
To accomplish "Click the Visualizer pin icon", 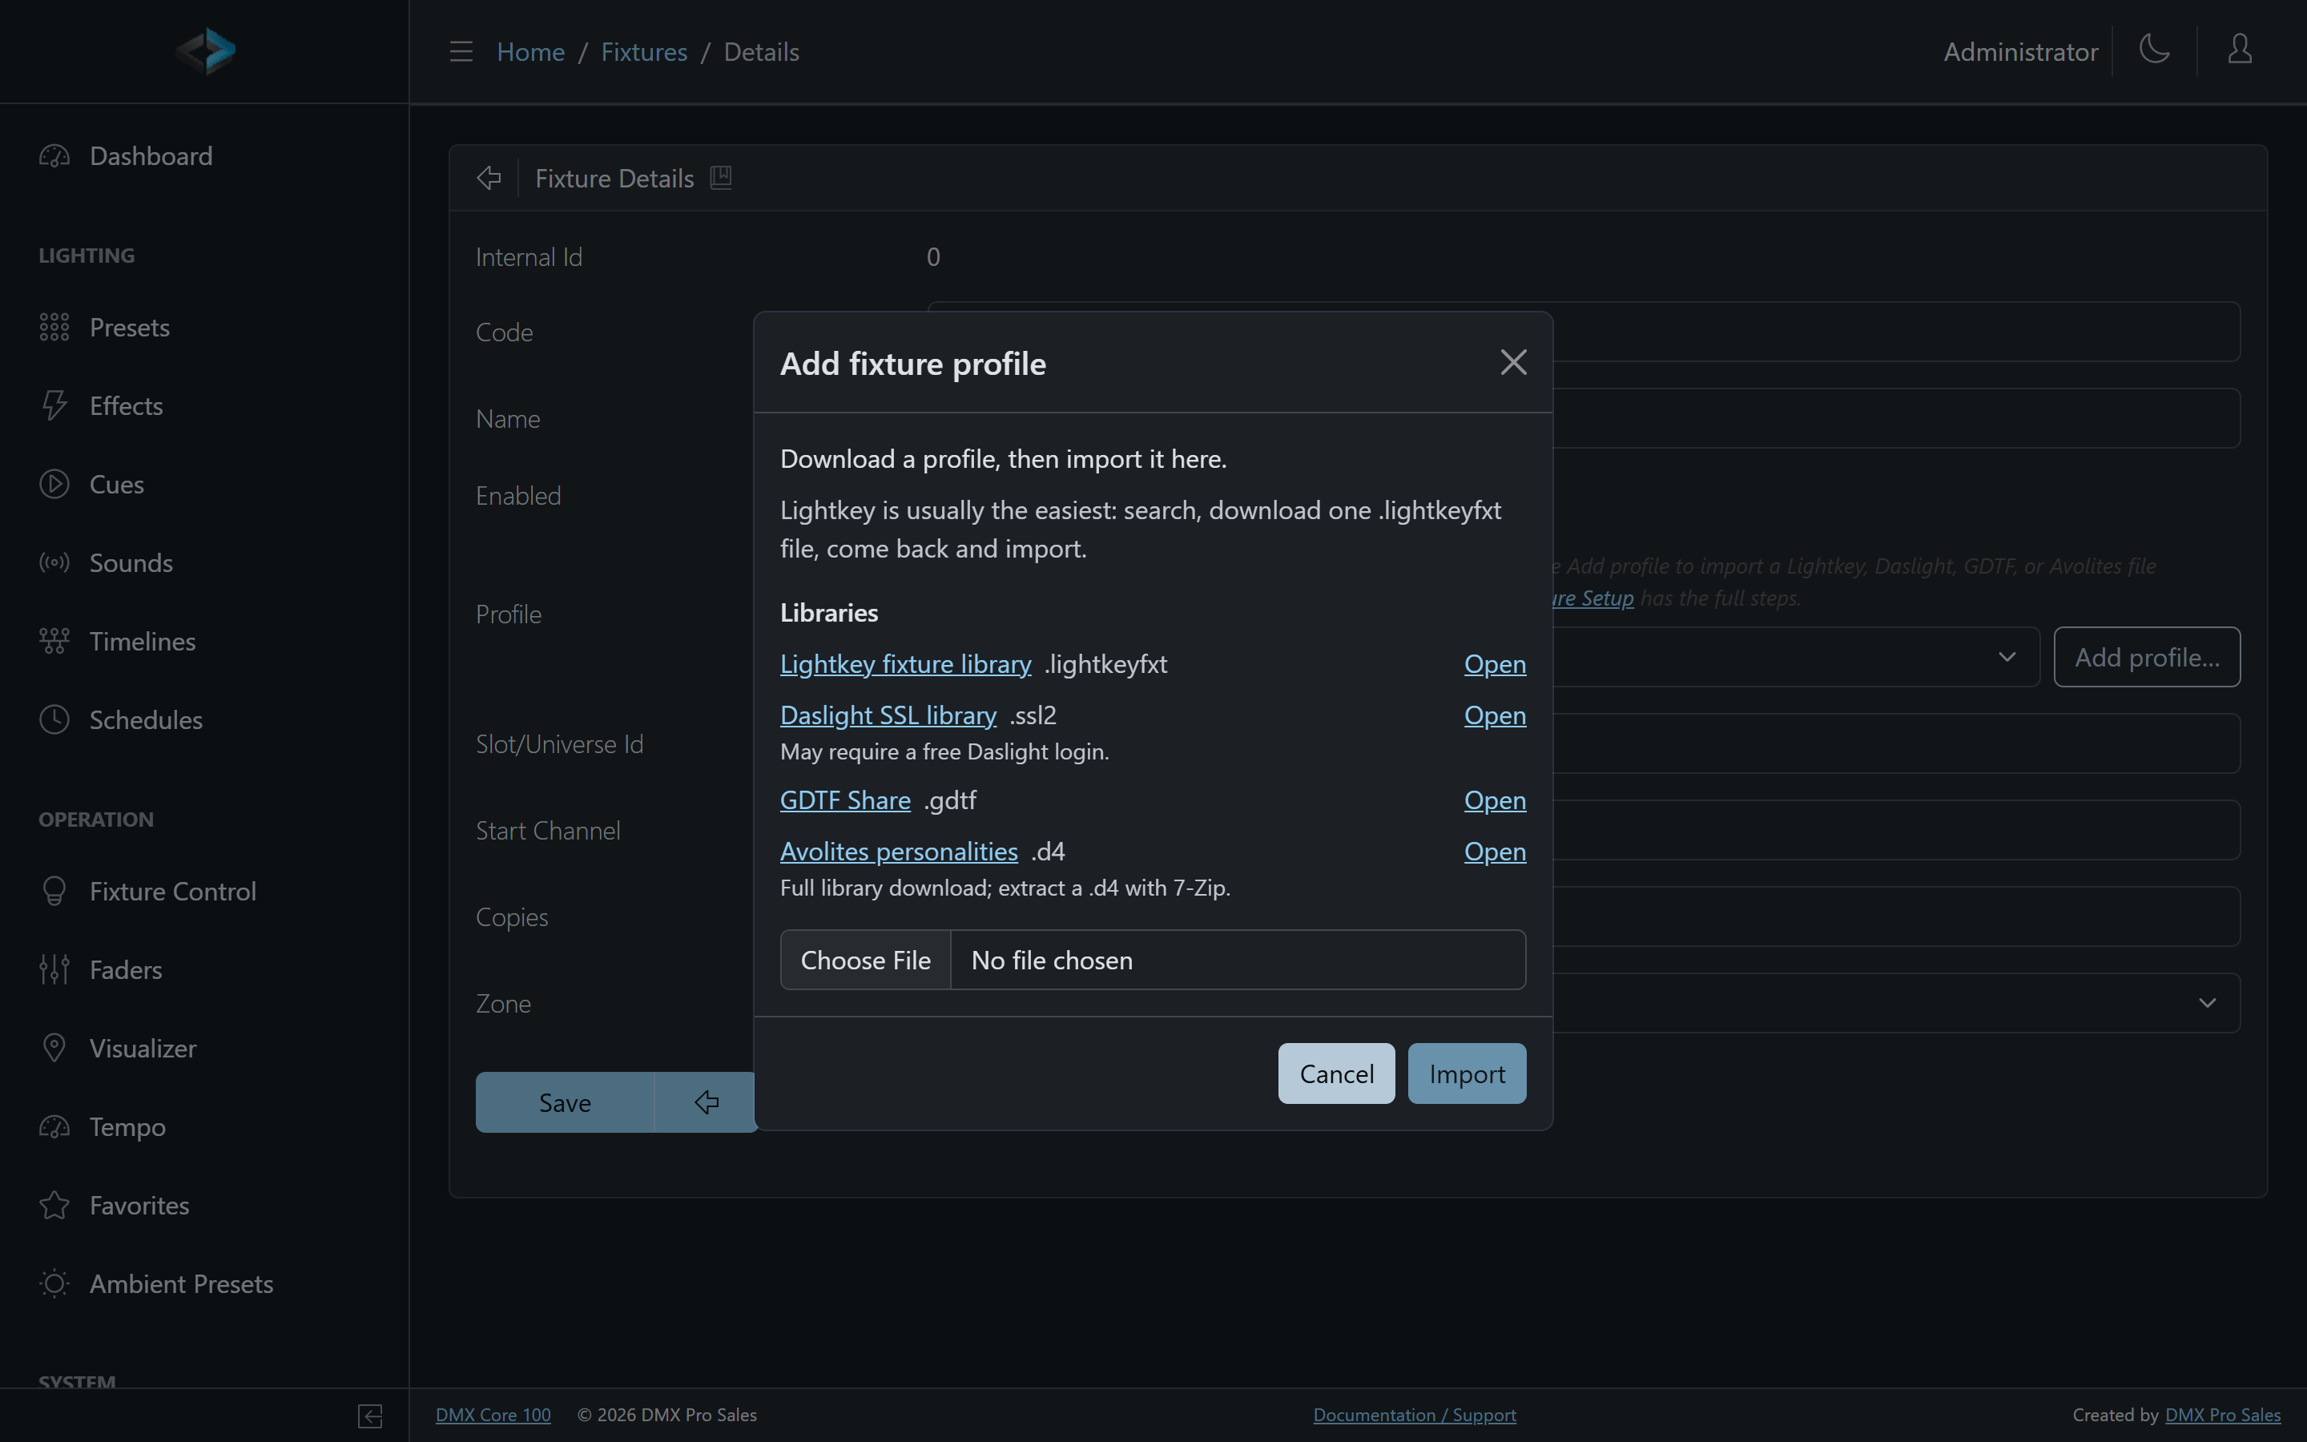I will pyautogui.click(x=54, y=1048).
